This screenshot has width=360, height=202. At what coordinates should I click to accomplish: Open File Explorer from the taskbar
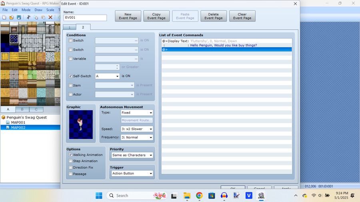pos(187,196)
